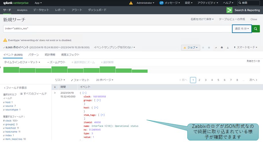Expand the first event row chevron

[55, 93]
